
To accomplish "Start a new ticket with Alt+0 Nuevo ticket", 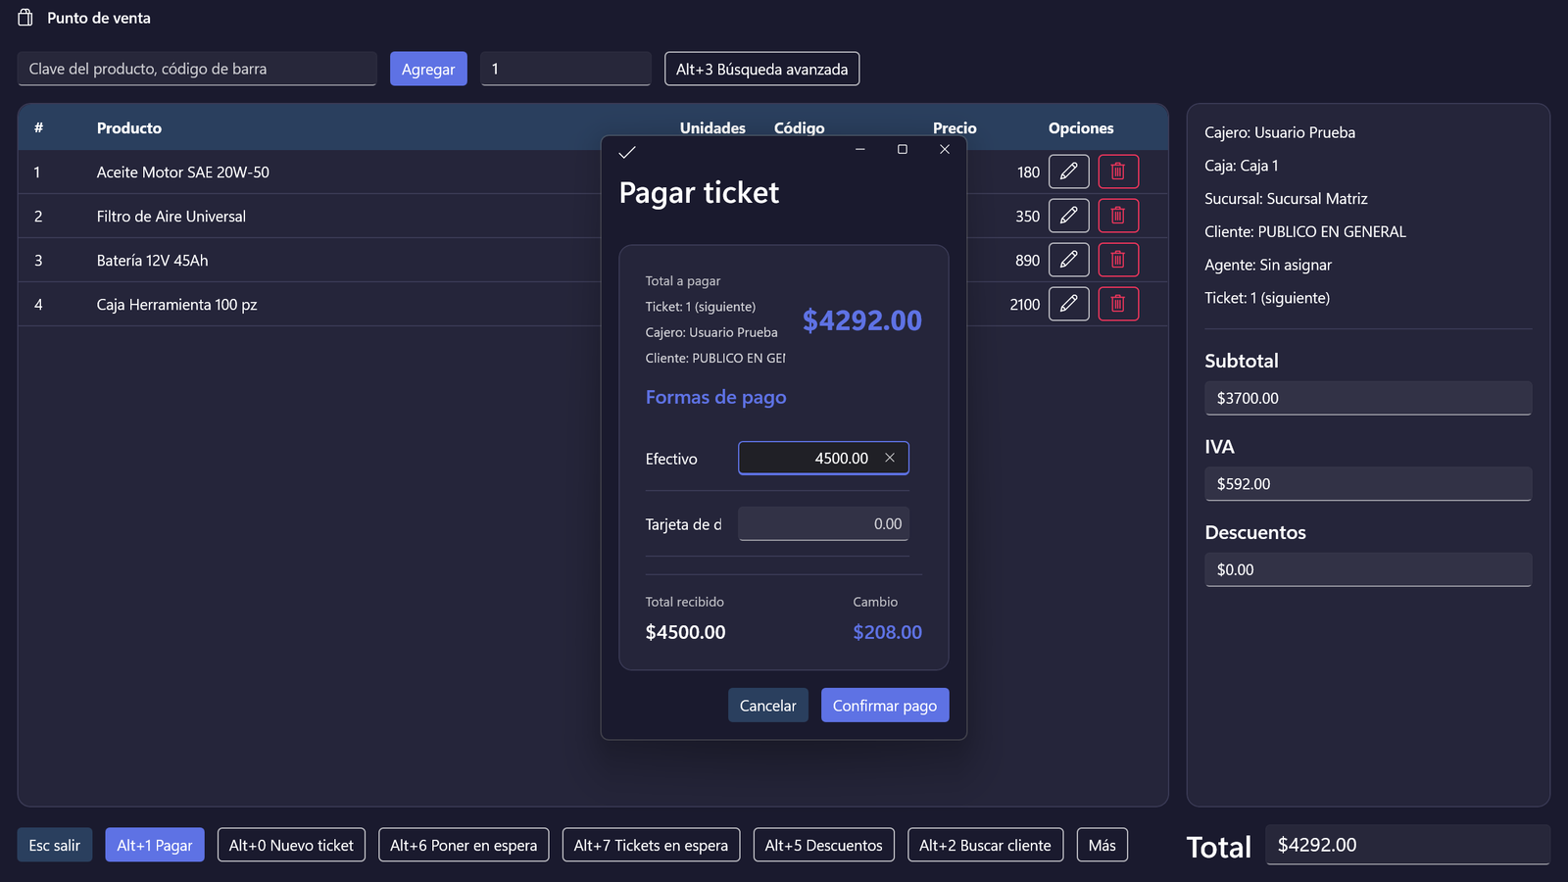I will 291,845.
